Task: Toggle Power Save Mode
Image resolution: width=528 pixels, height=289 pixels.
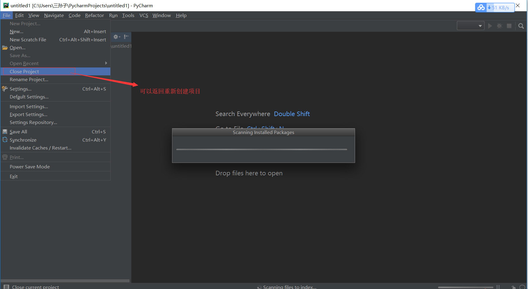Action: pos(55,167)
